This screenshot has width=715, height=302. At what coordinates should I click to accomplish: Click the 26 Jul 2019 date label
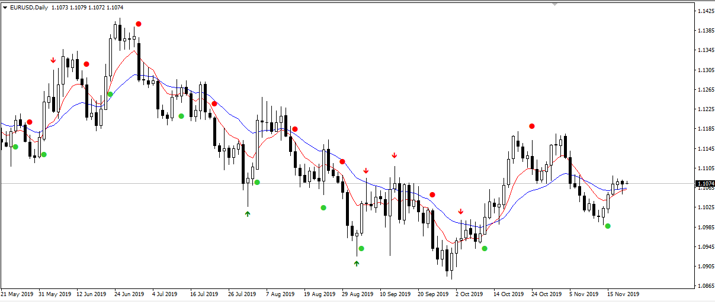click(243, 294)
